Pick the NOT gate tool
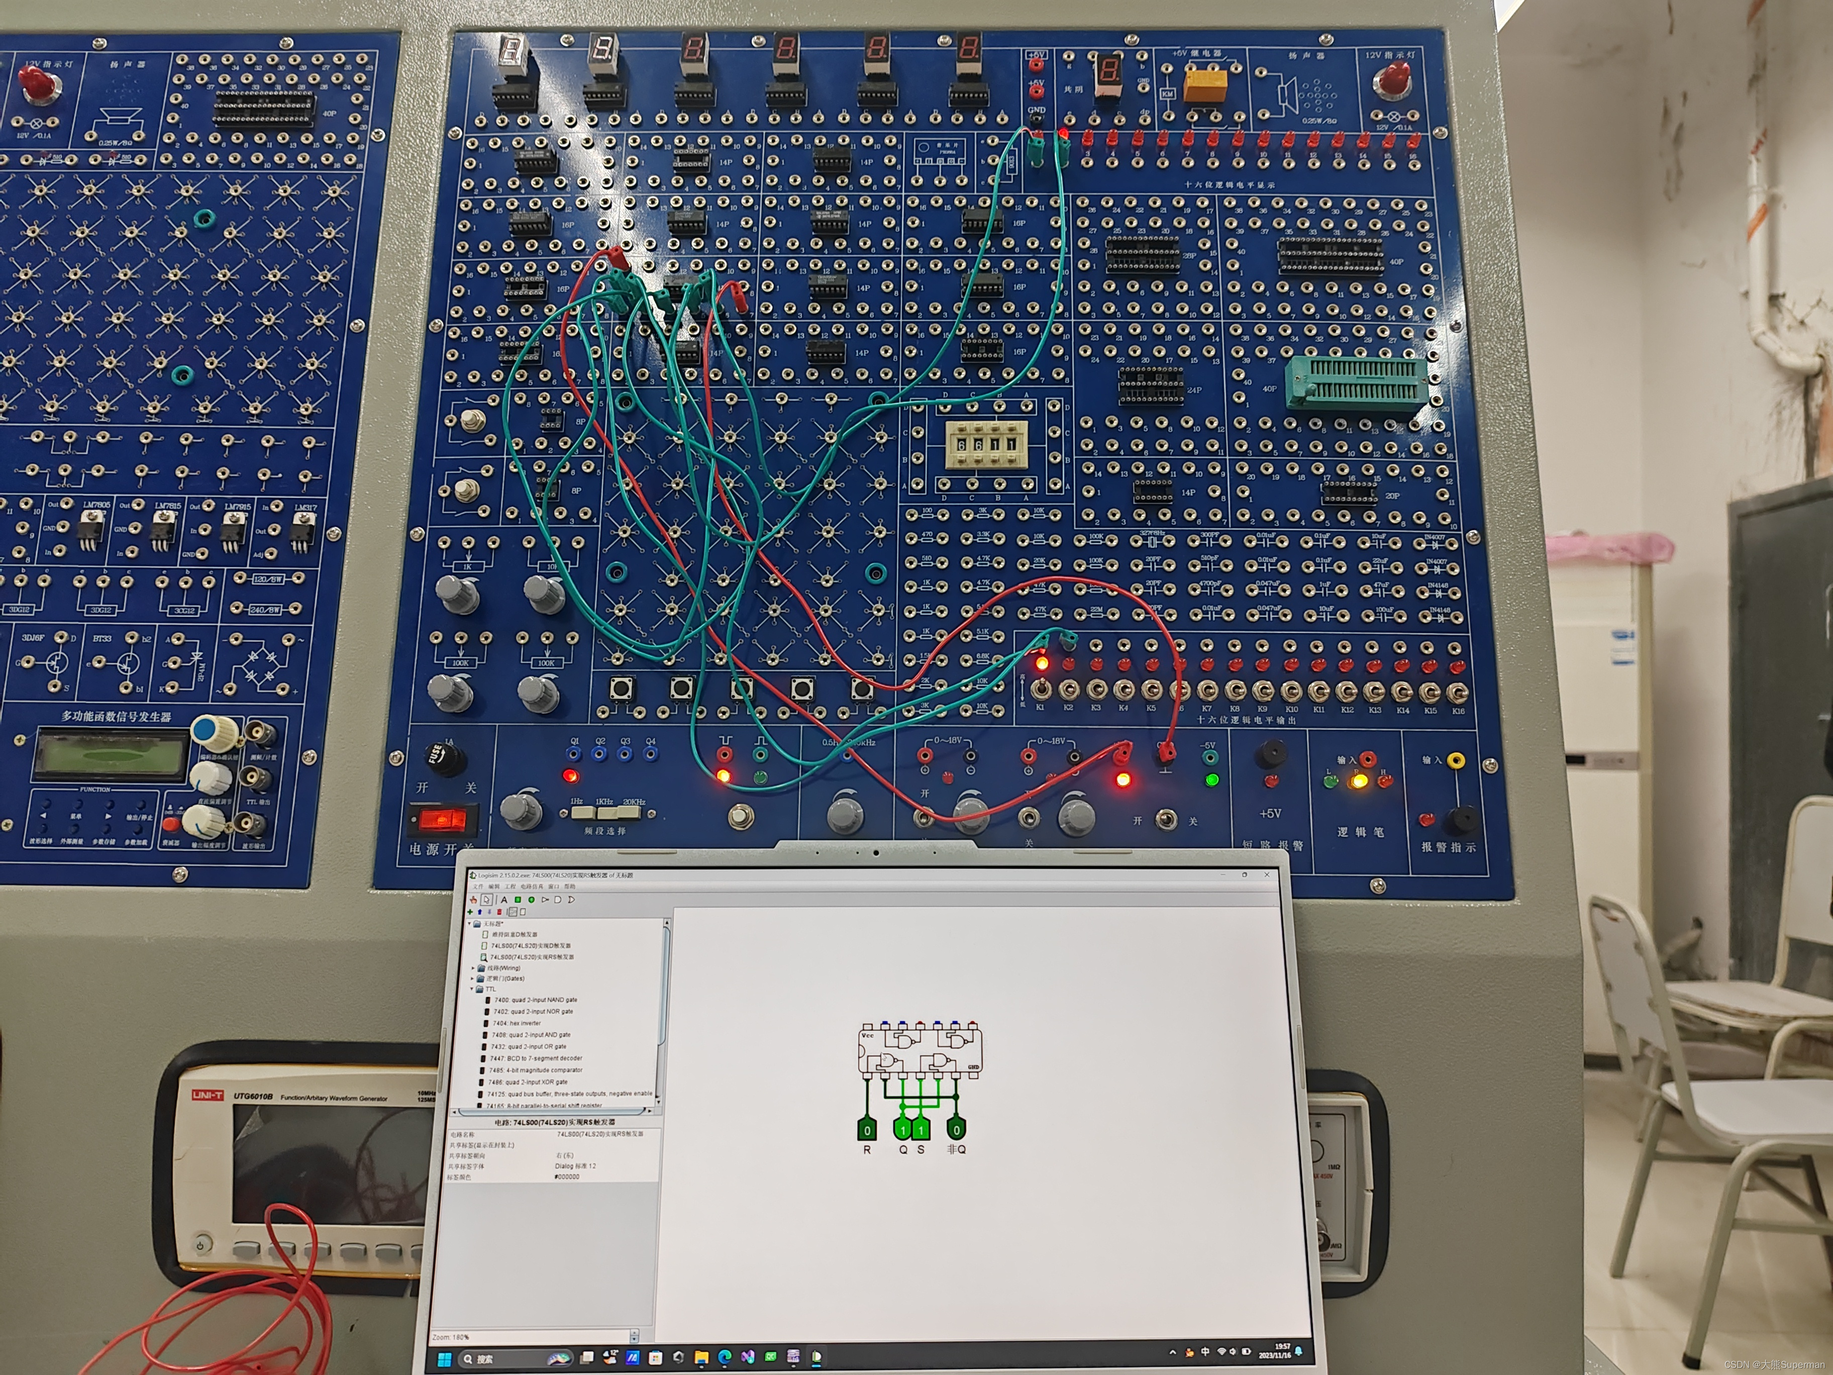Image resolution: width=1833 pixels, height=1375 pixels. [545, 900]
